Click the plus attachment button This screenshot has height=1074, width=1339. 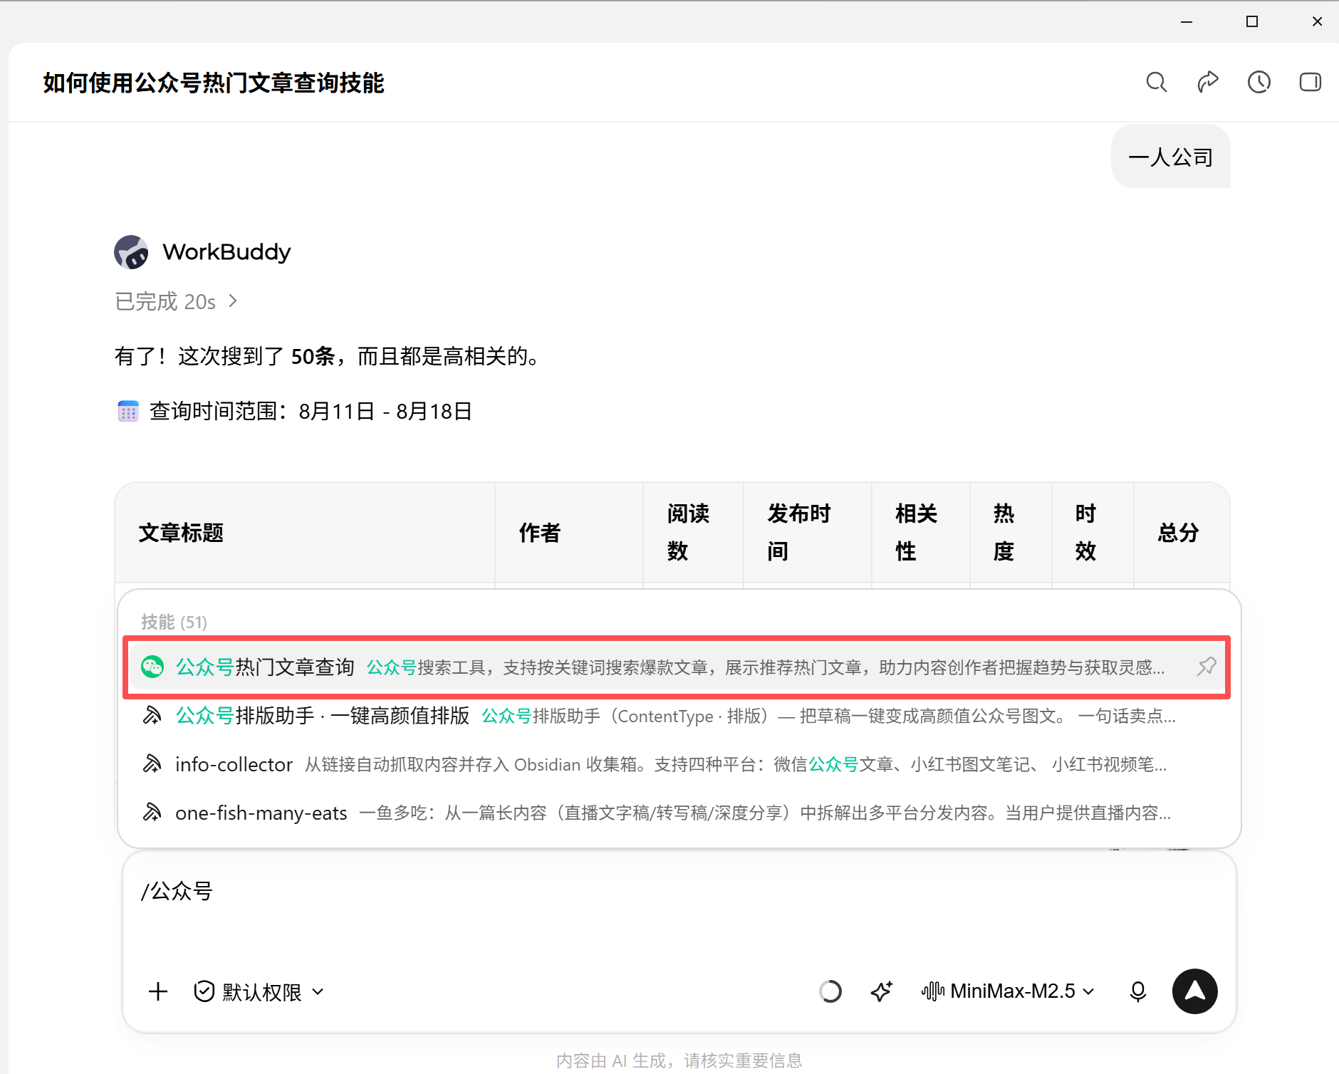tap(158, 991)
